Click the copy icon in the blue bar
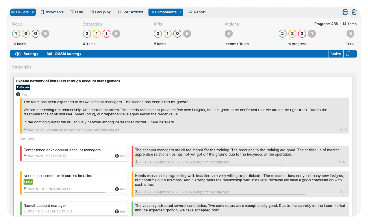 click(348, 54)
